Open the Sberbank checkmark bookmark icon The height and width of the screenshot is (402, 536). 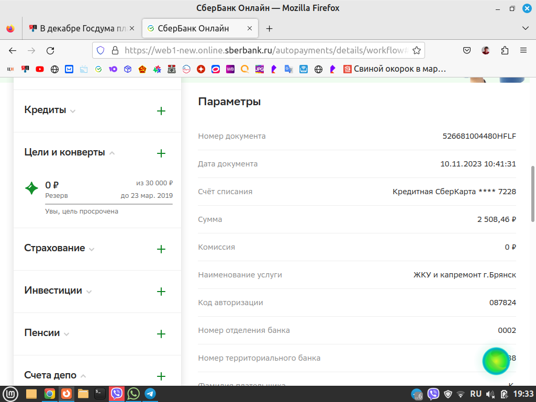(x=98, y=69)
